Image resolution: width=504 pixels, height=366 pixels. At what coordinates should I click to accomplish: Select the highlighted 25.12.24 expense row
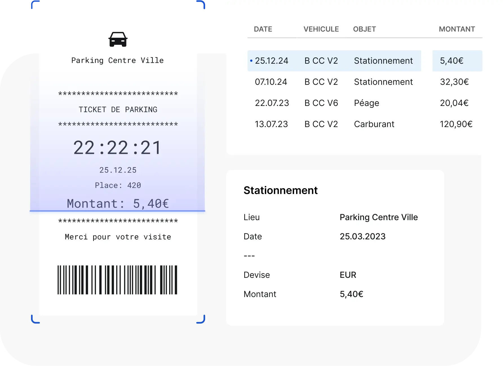334,61
